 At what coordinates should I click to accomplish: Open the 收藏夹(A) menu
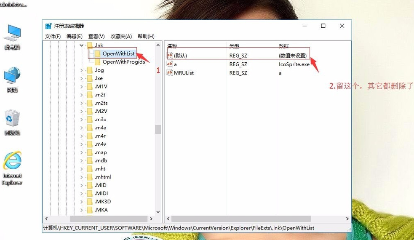pos(121,36)
